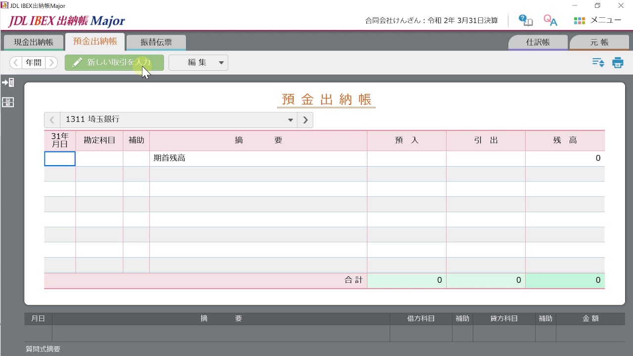Expand the 1311 埼玉銀行 account dropdown

pos(290,120)
